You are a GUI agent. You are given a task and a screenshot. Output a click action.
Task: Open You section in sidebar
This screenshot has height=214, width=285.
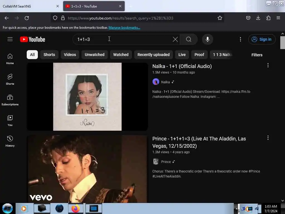pyautogui.click(x=10, y=121)
